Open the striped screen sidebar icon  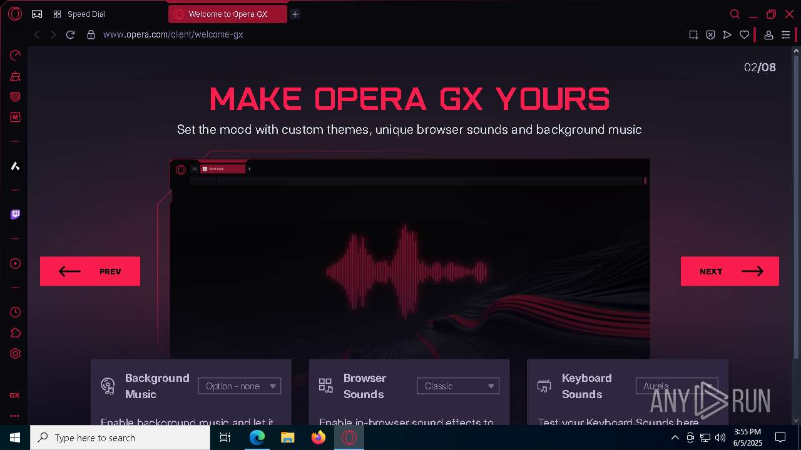[15, 97]
